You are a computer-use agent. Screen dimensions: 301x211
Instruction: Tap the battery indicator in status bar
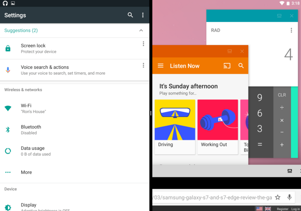288,3
